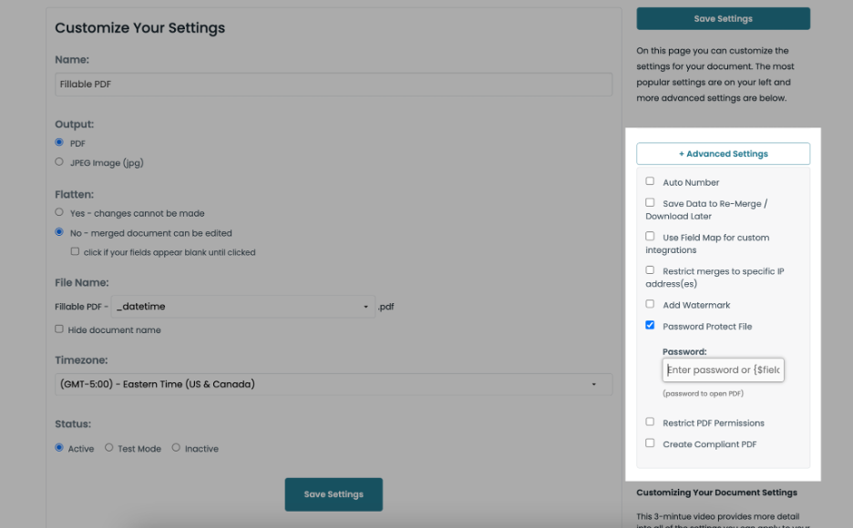Click the bottom Save Settings button
The image size is (853, 528).
click(334, 494)
